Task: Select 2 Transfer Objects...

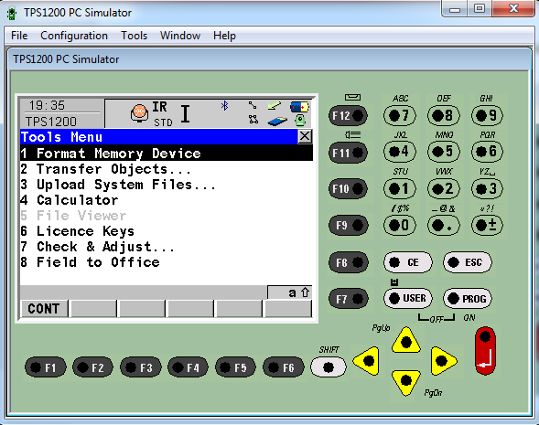Action: (x=167, y=169)
